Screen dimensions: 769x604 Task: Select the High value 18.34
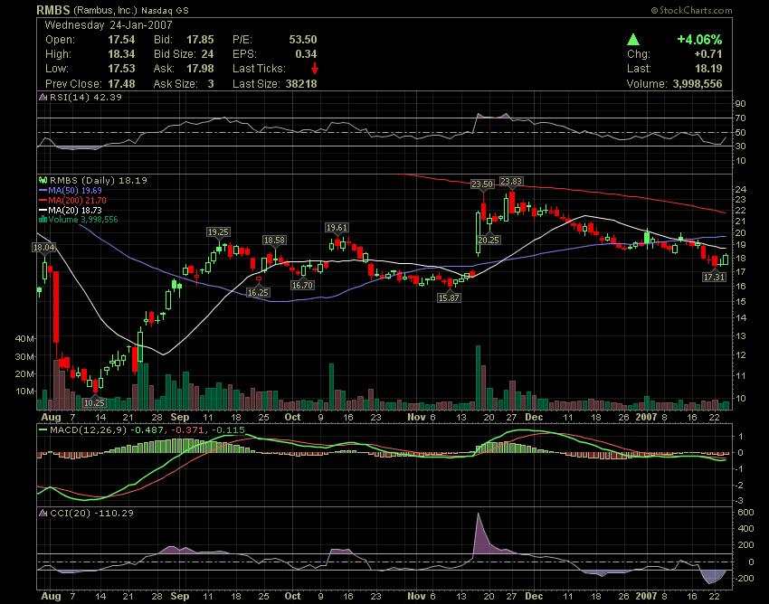click(121, 54)
